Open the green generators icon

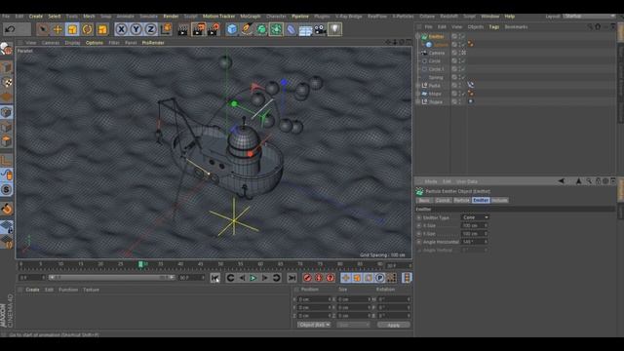coord(261,29)
